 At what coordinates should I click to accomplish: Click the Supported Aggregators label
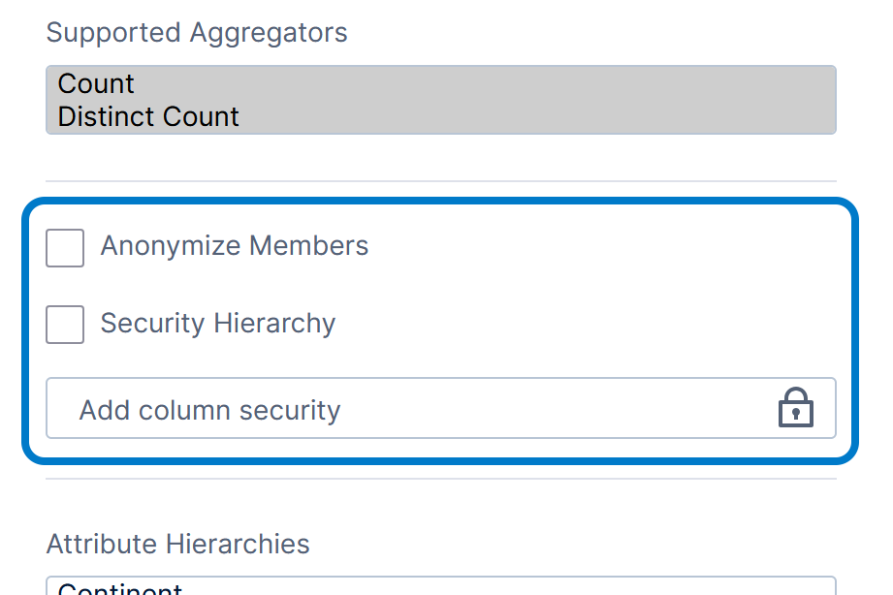click(x=197, y=32)
